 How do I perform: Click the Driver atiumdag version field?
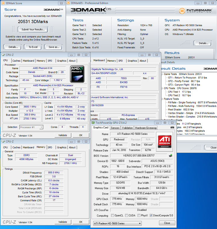142,193
